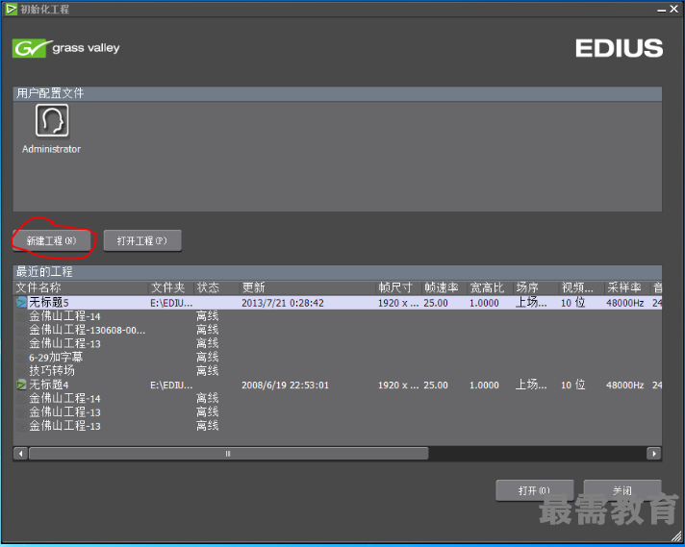
Task: Sort by 更新 column header
Action: (309, 287)
